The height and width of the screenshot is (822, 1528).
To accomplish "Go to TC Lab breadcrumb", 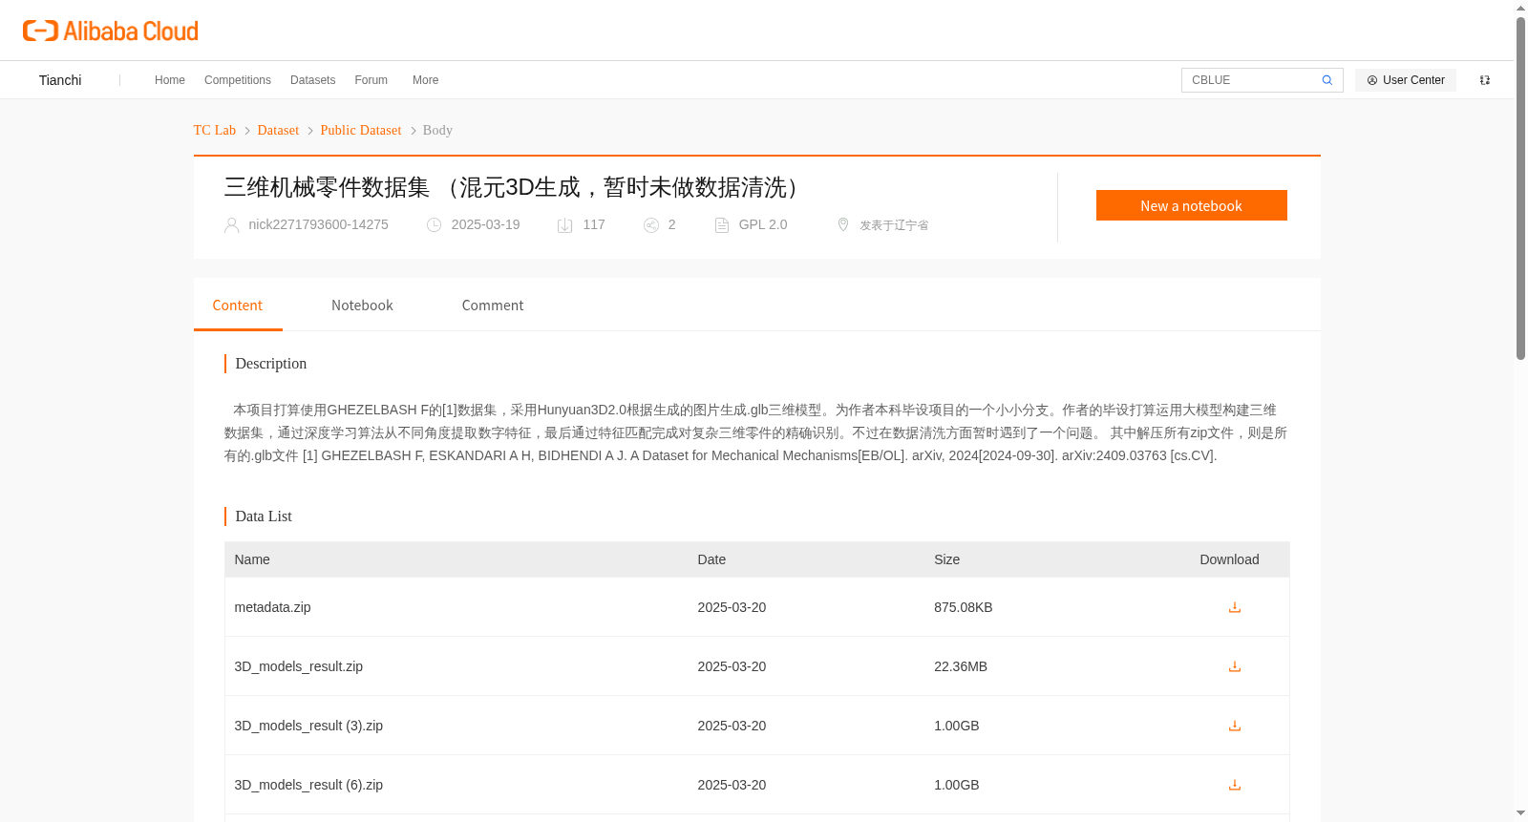I will [215, 130].
